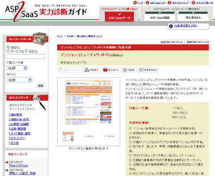Viewport: 215px width, 176px height.
Task: Expand the ASP/SaaSサーチ red tab arrow
Action: (119, 14)
